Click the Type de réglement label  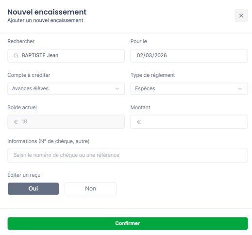pos(152,75)
